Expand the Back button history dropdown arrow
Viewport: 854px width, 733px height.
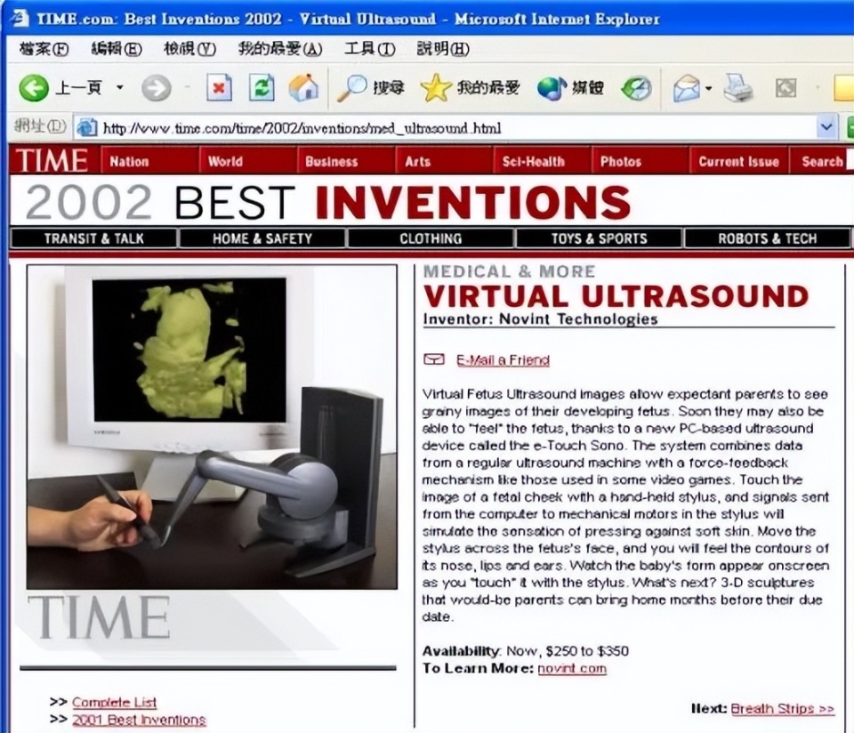[120, 87]
